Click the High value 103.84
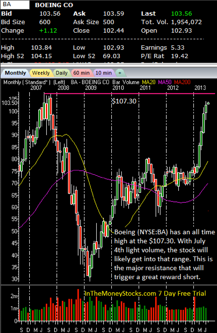 (x=41, y=47)
